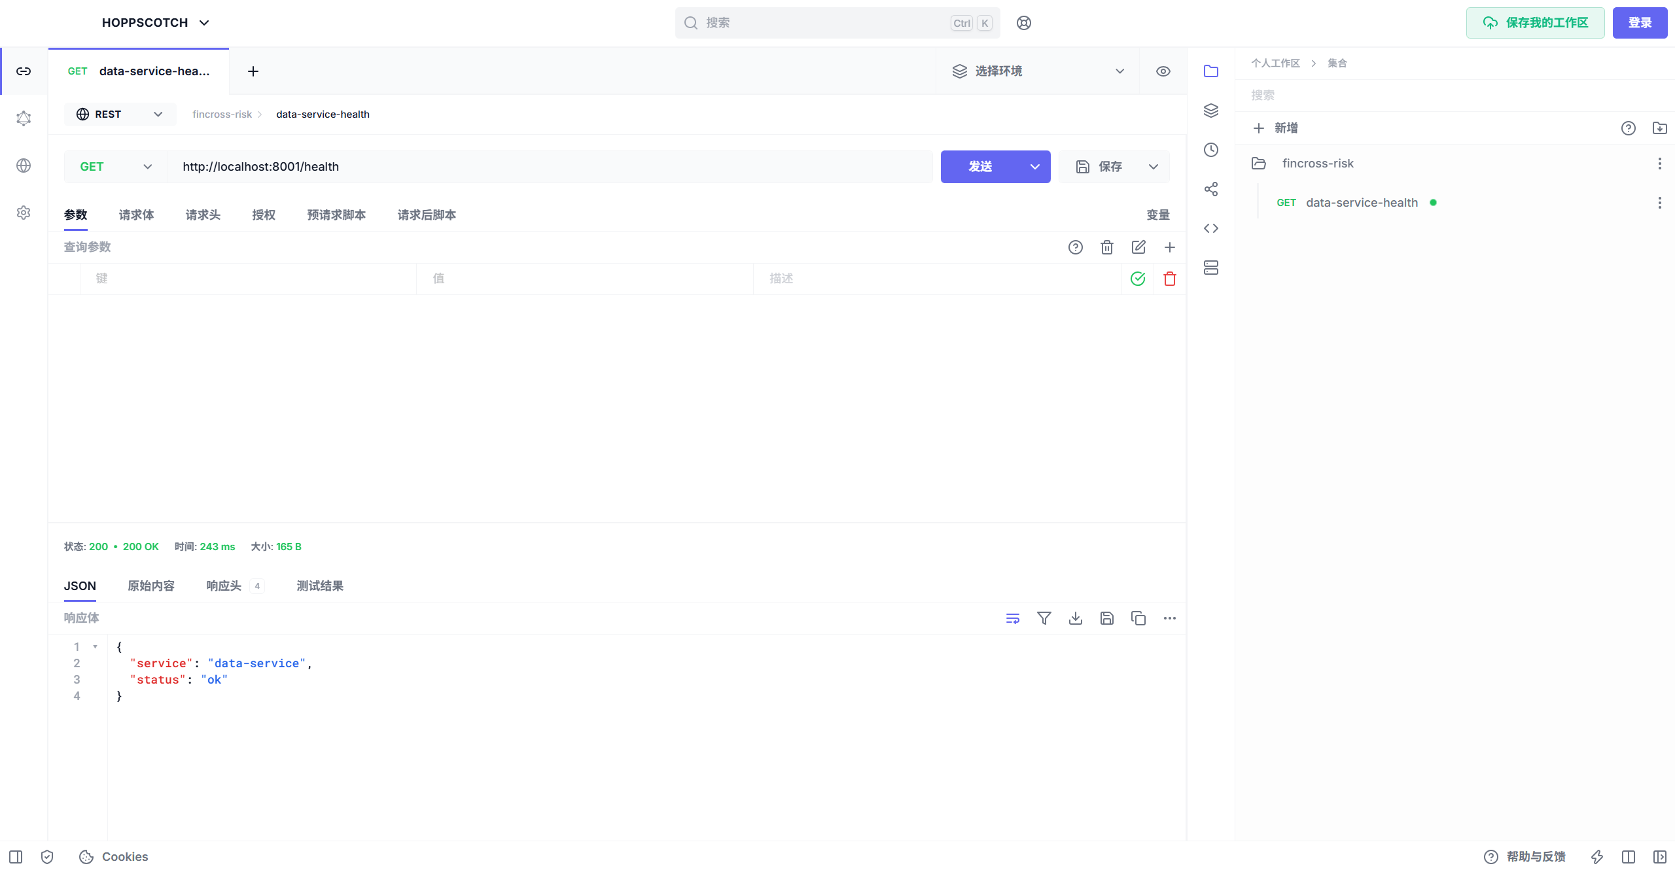Open the GraphQL section in sidebar
1675x872 pixels.
24,118
